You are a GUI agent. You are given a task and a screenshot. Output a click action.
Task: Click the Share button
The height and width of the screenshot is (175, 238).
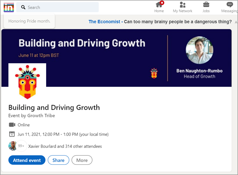click(58, 160)
